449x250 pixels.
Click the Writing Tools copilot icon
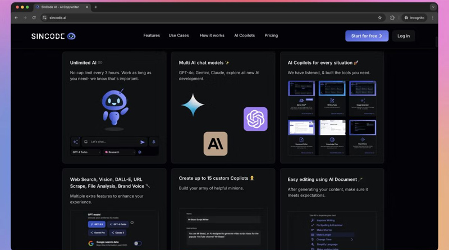click(x=332, y=101)
